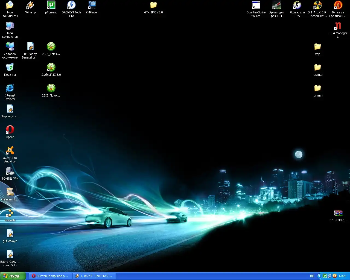Switch to the Opera taskbar window
Viewport: 350px width, 280px height.
coord(50,276)
